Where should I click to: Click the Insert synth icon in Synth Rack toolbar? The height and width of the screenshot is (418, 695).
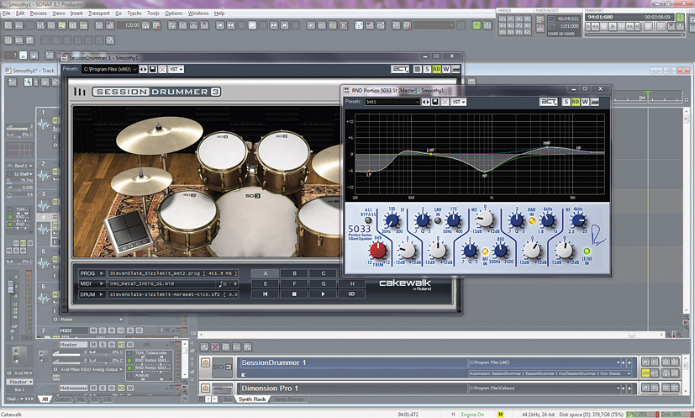[204, 347]
